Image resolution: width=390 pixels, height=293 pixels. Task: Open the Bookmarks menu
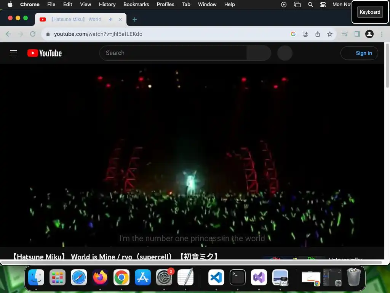pos(136,4)
